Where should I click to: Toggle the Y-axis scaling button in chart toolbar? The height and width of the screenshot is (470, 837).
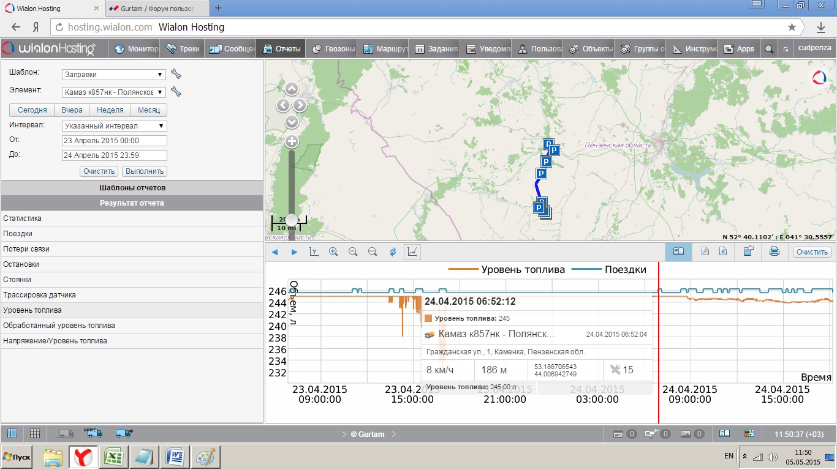[314, 252]
